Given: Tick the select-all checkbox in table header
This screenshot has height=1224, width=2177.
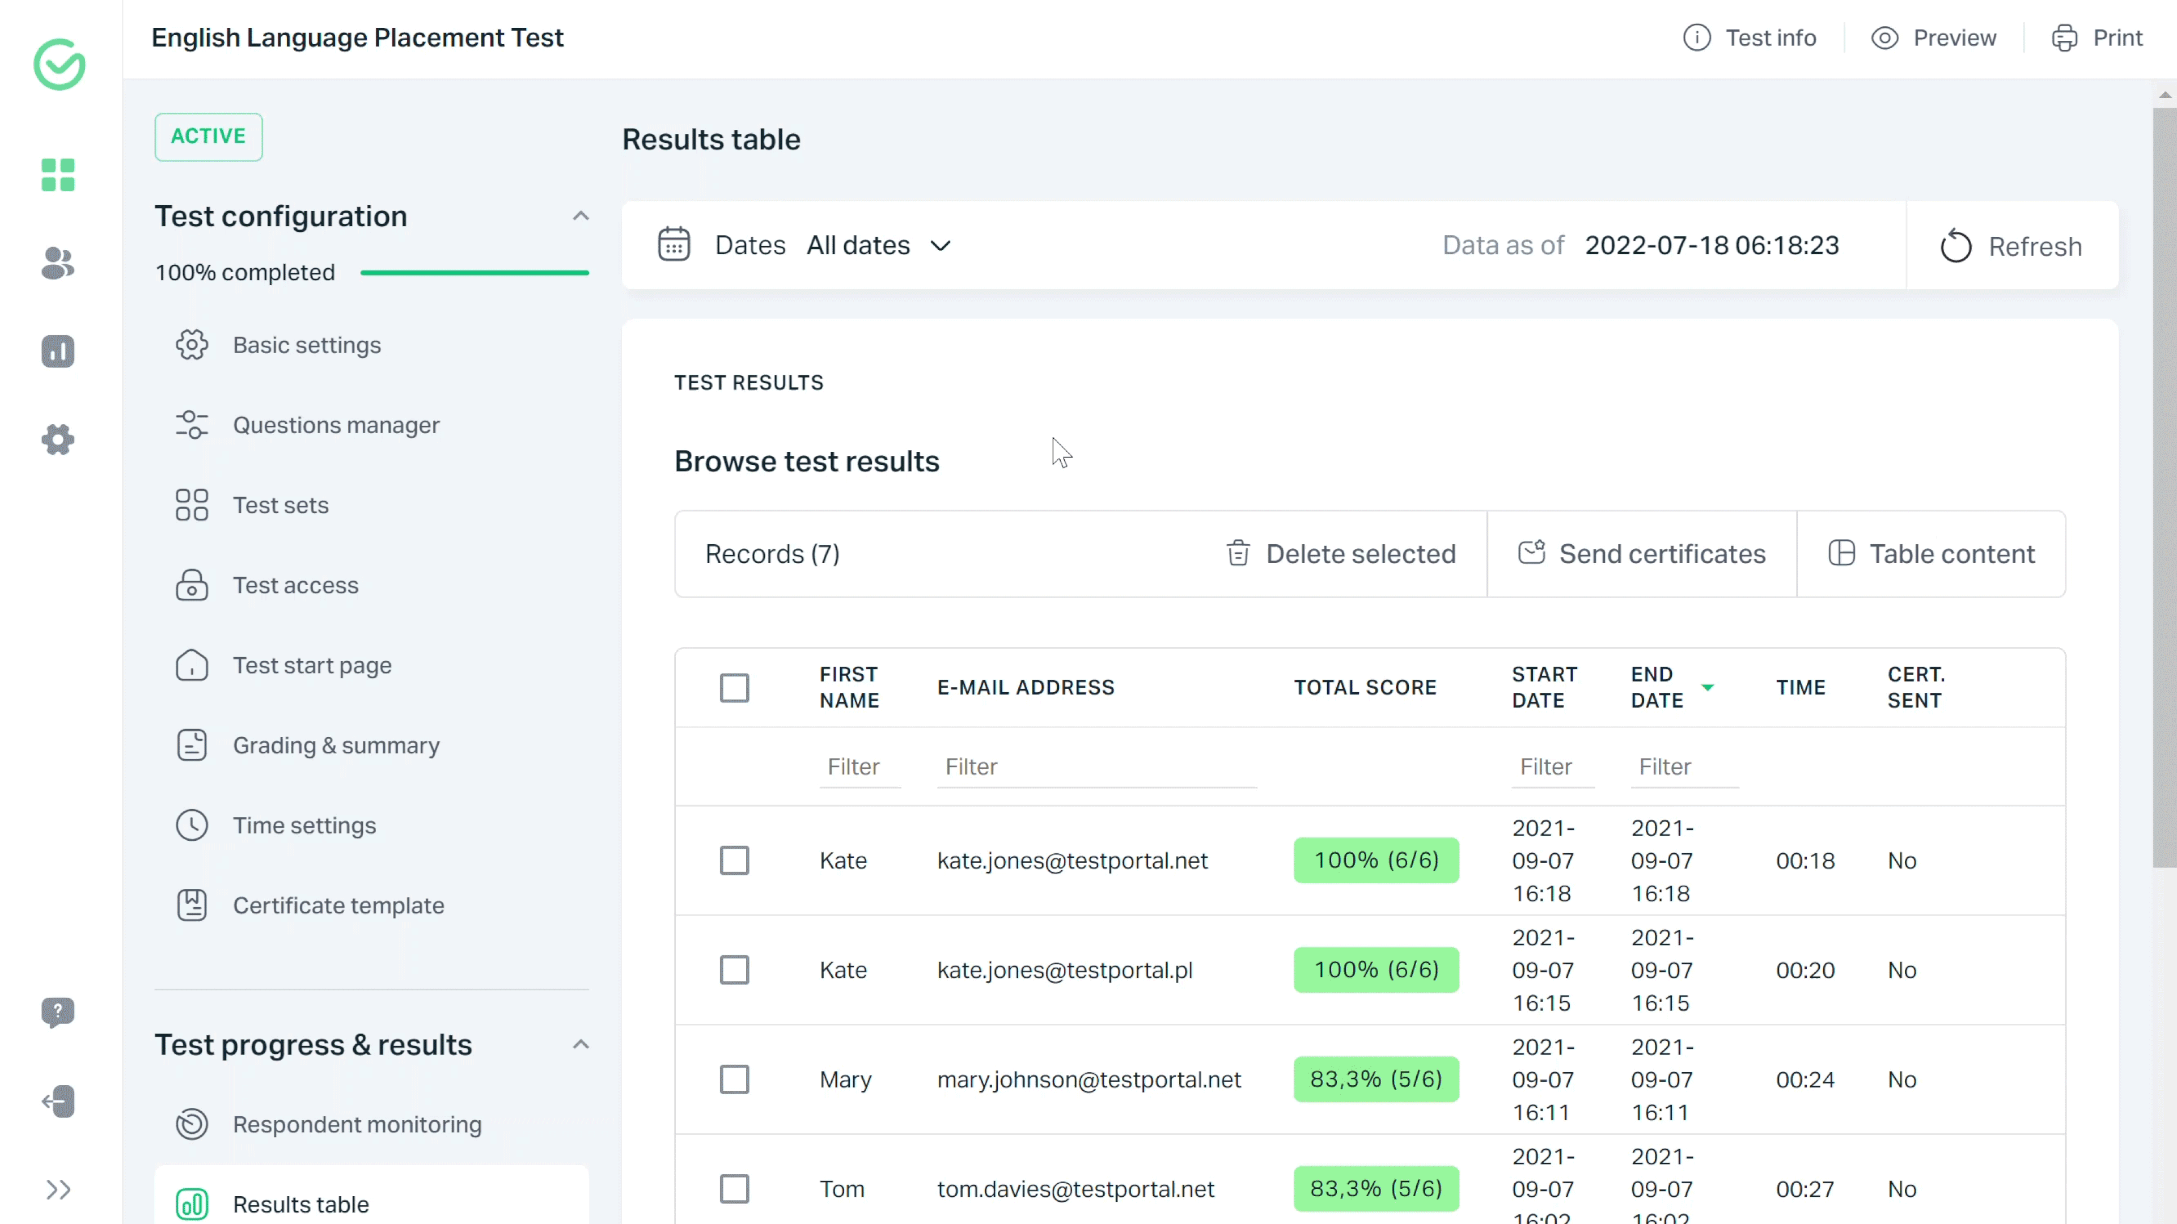Looking at the screenshot, I should [x=734, y=688].
